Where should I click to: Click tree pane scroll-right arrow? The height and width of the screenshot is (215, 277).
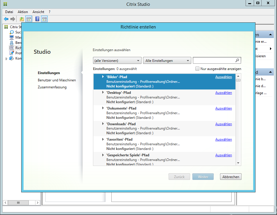37,203
